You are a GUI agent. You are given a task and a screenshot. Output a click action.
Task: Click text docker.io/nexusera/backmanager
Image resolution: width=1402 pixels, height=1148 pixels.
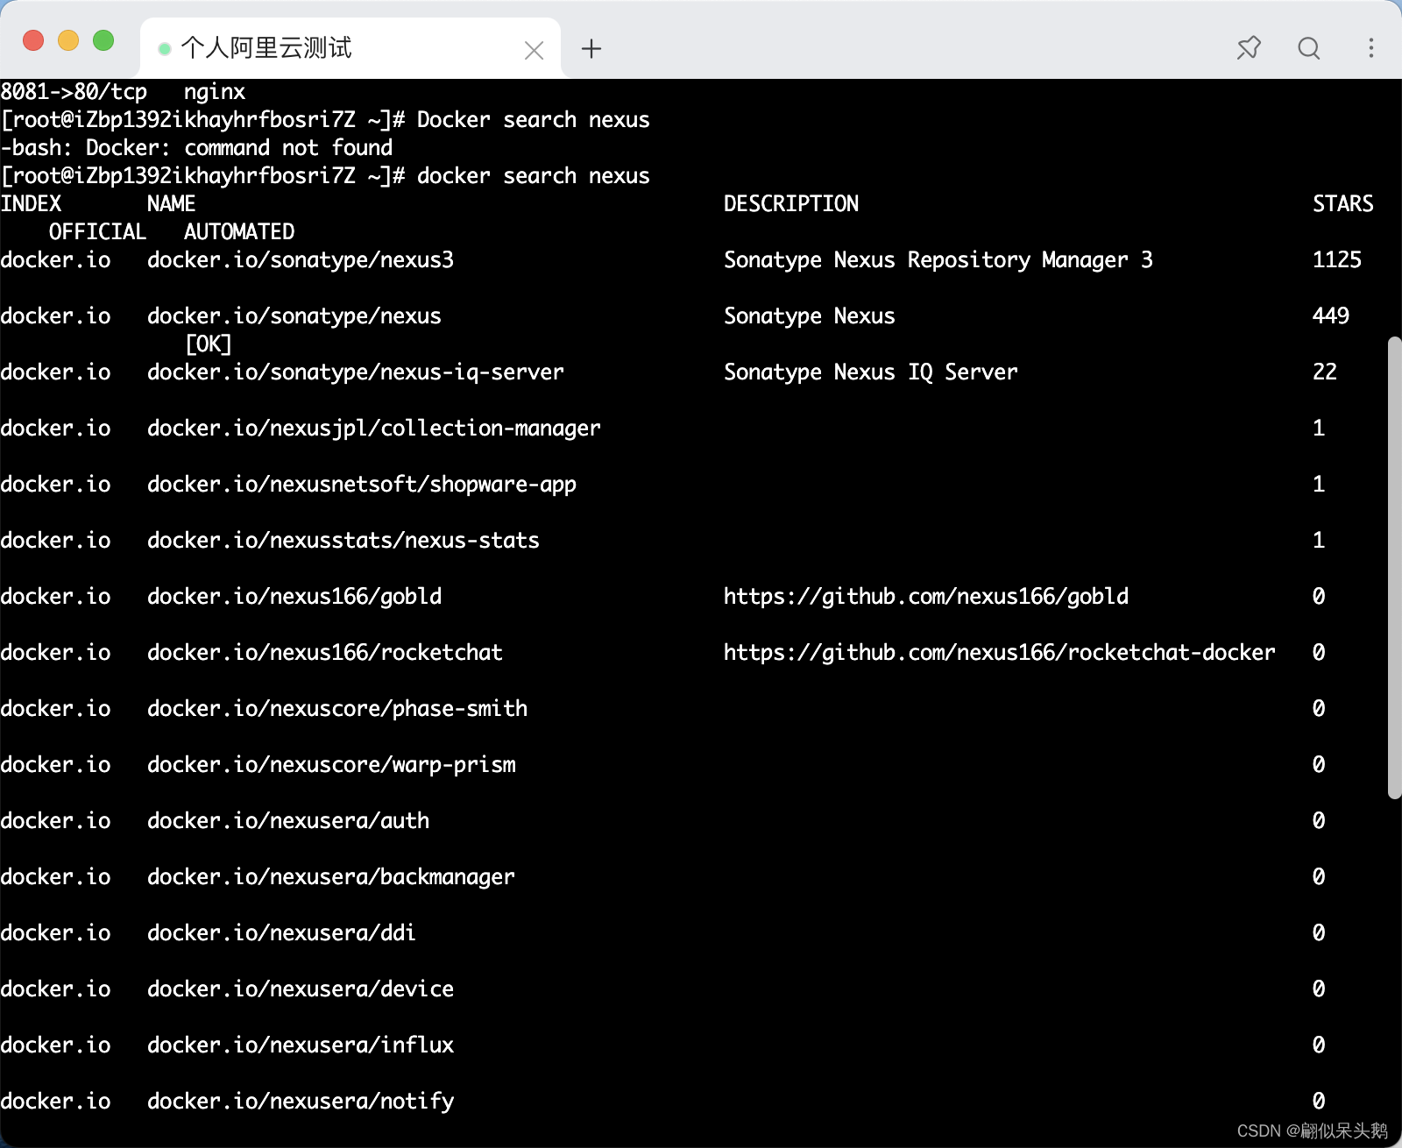(x=331, y=877)
